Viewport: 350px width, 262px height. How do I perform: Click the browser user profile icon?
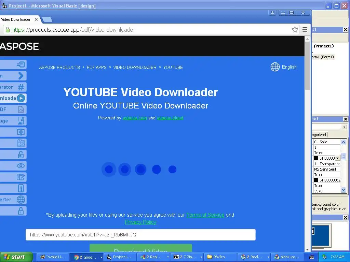click(x=272, y=13)
